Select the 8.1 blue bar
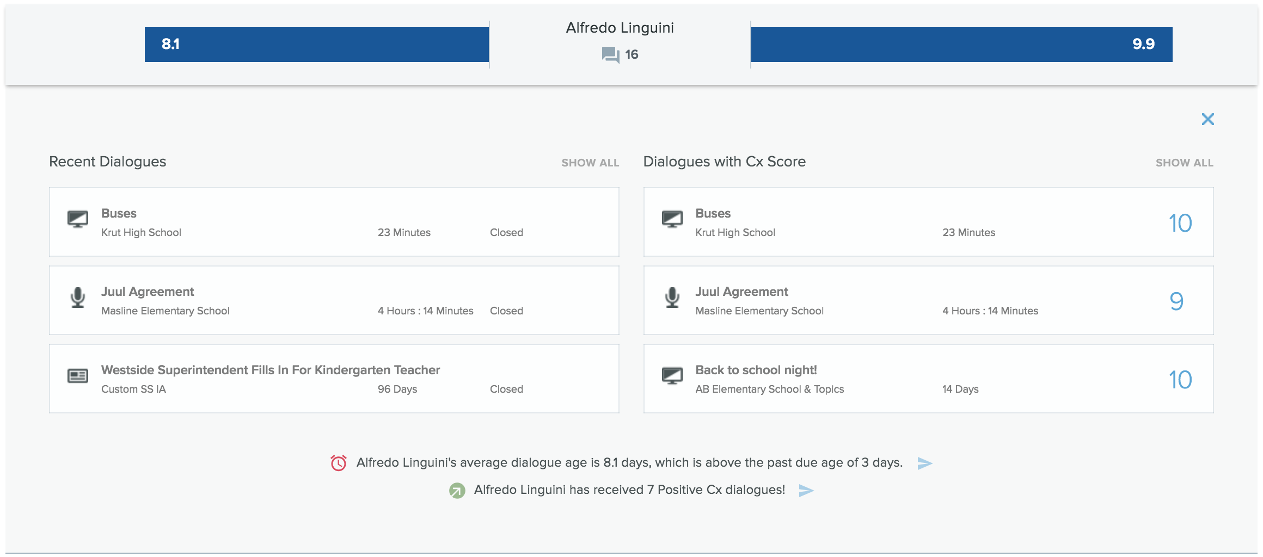Viewport: 1263px width, 557px height. (316, 45)
